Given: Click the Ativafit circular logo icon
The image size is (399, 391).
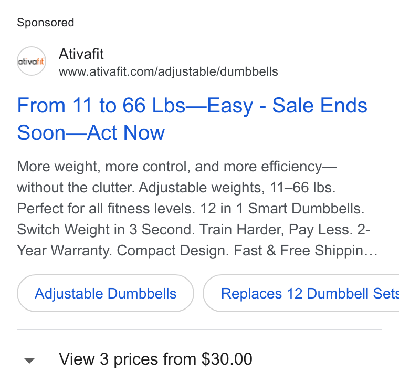Looking at the screenshot, I should pos(31,61).
